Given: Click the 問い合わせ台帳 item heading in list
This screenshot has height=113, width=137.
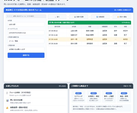Looking at the screenshot, I should 16,100.
